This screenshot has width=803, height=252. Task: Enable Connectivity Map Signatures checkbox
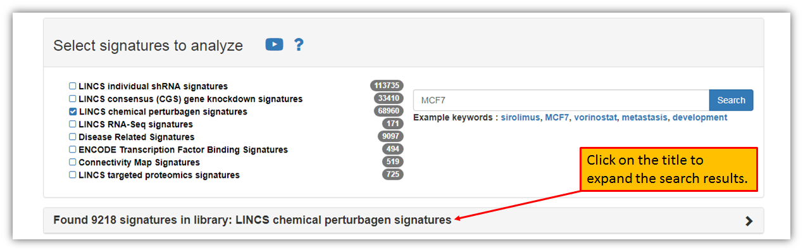coord(72,162)
